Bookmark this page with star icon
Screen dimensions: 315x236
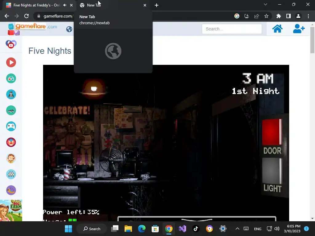[x=266, y=16]
